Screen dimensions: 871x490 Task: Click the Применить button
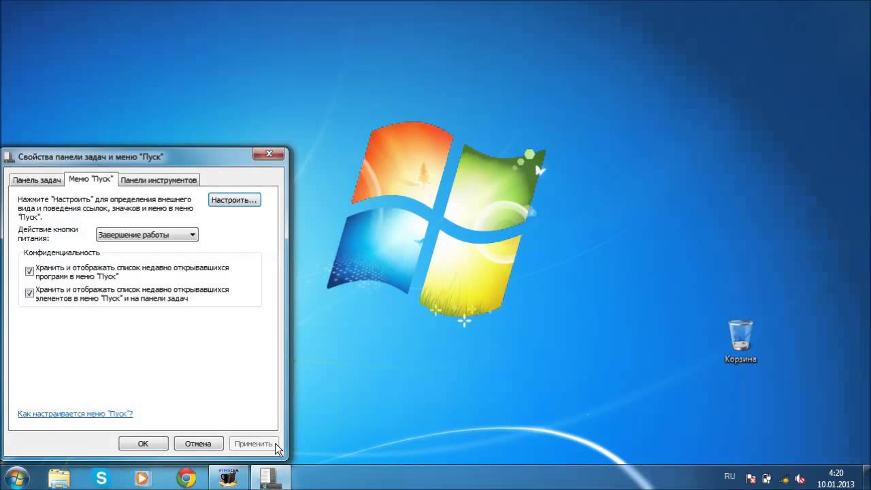(253, 443)
